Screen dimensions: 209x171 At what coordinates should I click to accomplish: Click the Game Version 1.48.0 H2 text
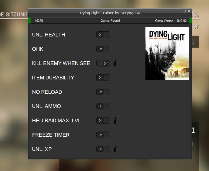coord(171,21)
